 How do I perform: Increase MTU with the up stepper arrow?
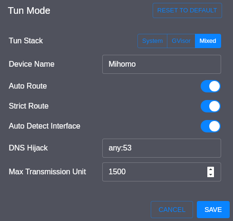[211, 170]
